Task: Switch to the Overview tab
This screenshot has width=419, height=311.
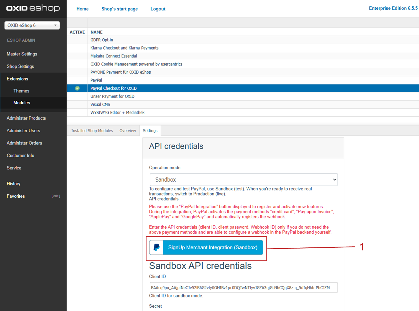Action: tap(128, 131)
